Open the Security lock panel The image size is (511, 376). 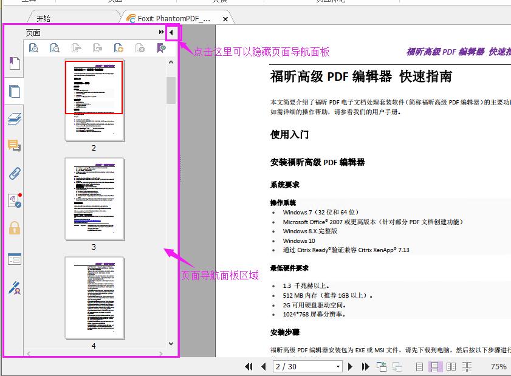(14, 228)
